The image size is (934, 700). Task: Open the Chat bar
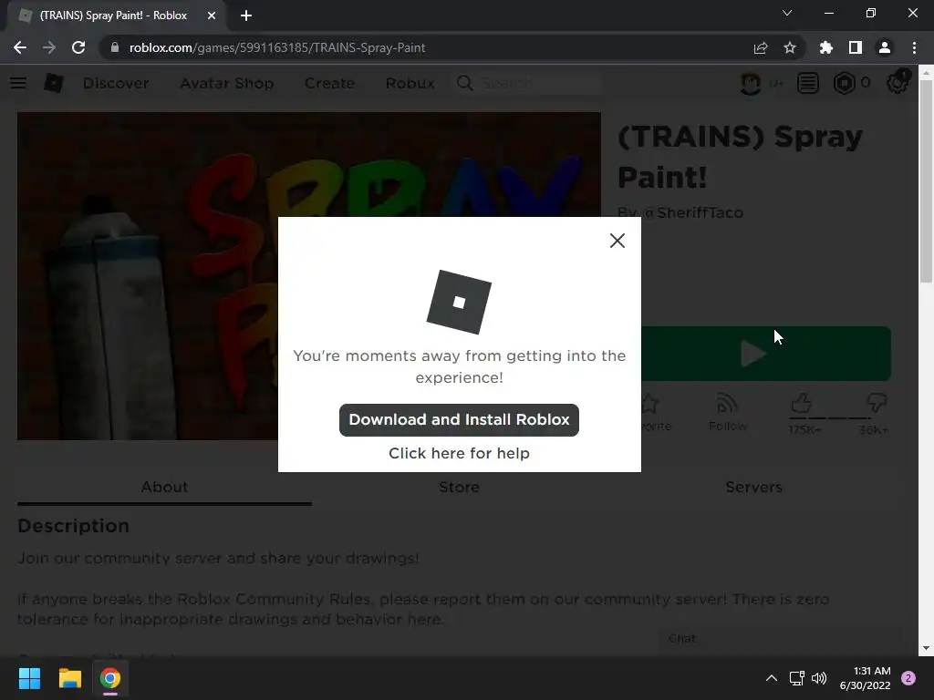coord(781,639)
